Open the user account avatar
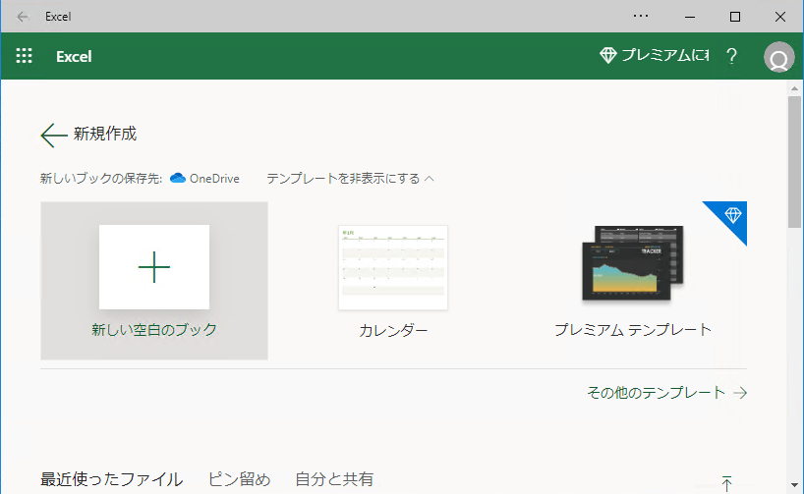 pyautogui.click(x=778, y=57)
